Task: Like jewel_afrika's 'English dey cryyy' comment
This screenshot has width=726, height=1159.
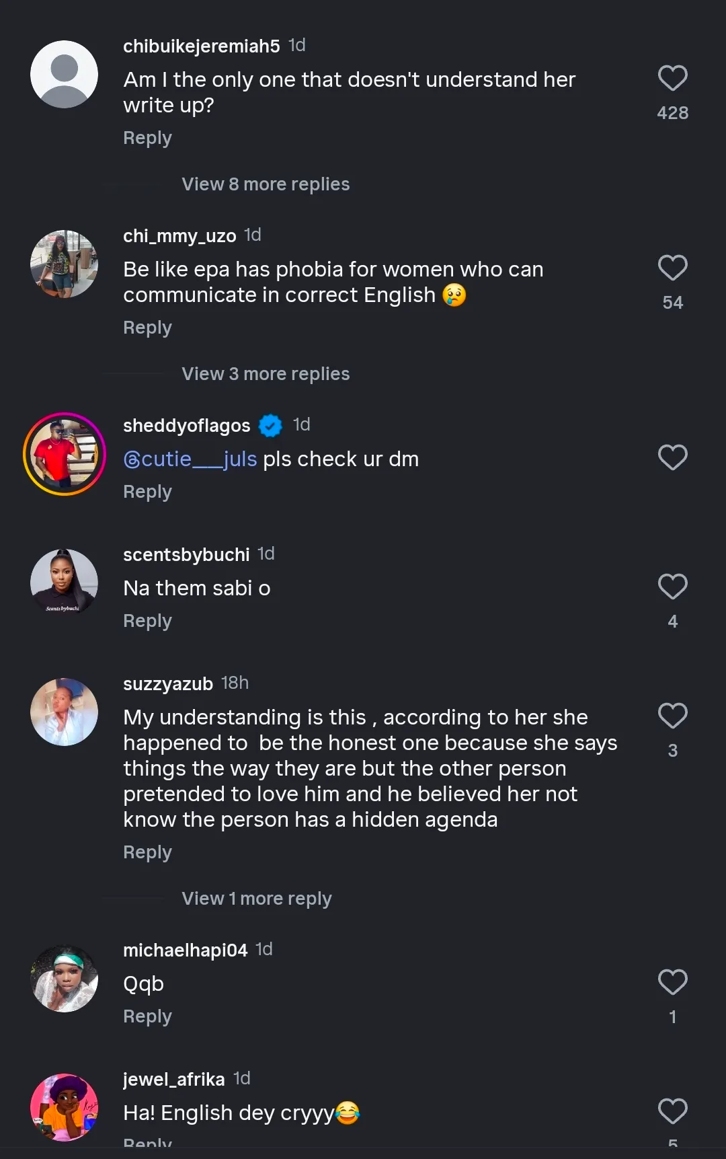Action: click(672, 1111)
